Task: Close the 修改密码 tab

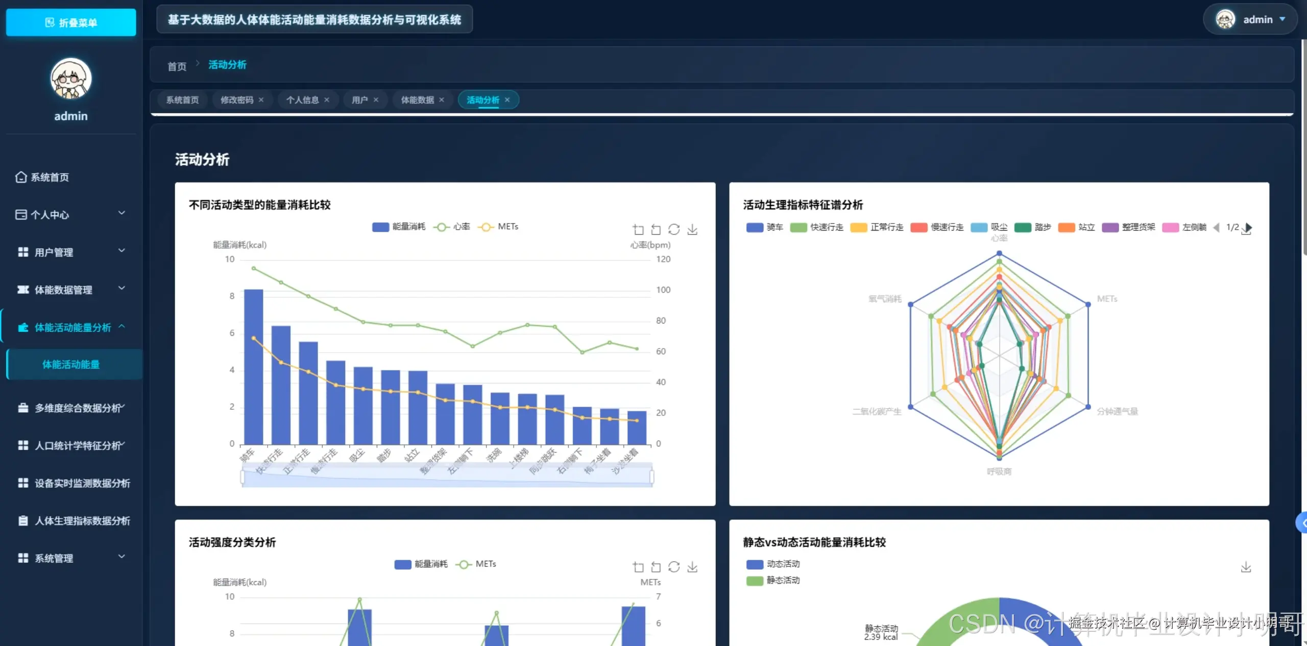Action: coord(261,100)
